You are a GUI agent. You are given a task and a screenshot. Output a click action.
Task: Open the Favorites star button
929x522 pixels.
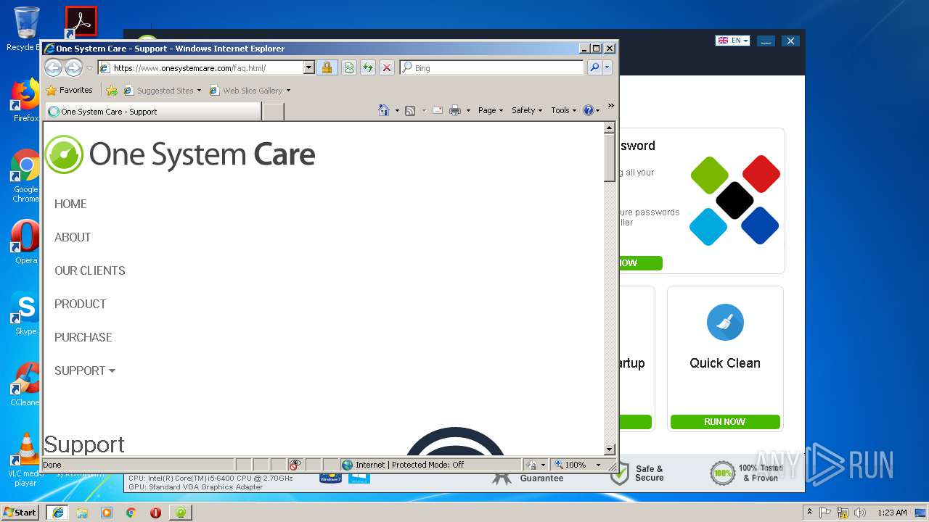click(70, 91)
